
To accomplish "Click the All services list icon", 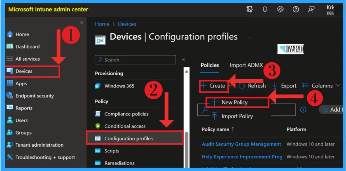I will coord(10,59).
